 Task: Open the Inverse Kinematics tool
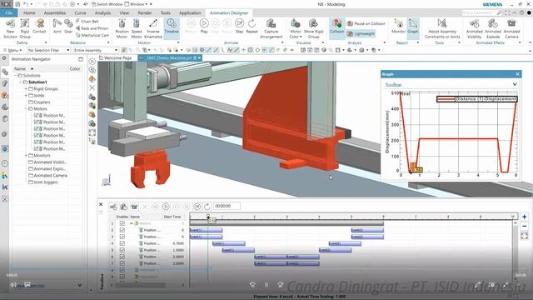[153, 28]
